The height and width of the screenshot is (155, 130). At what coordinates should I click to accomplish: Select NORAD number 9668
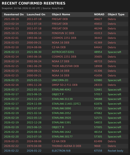pos(97,146)
